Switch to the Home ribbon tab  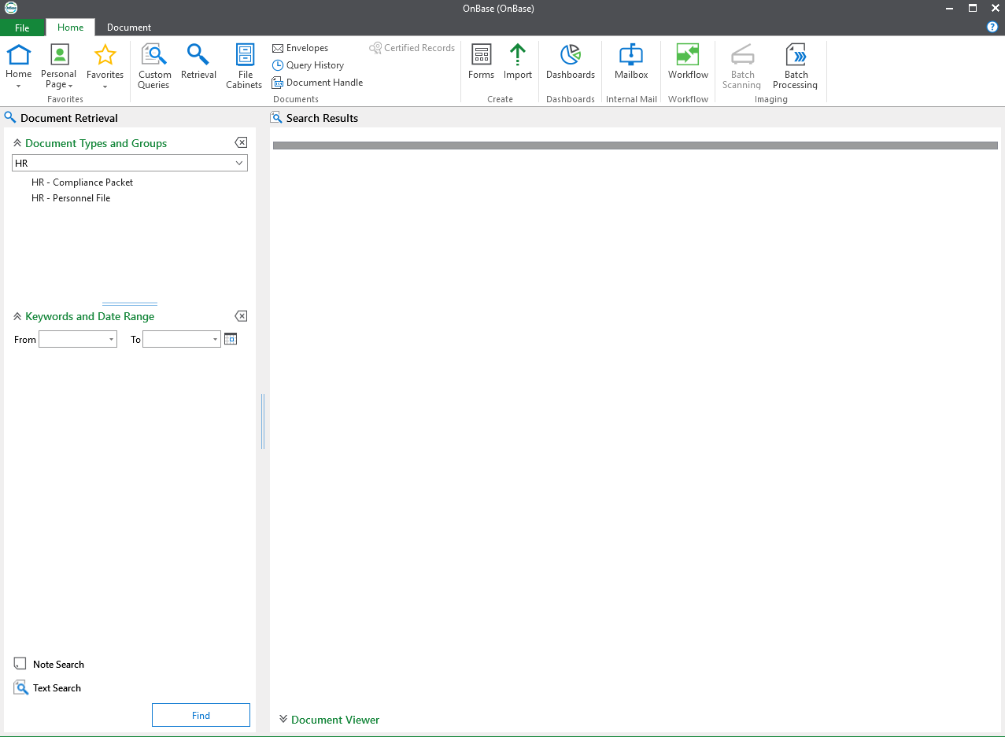(x=70, y=28)
